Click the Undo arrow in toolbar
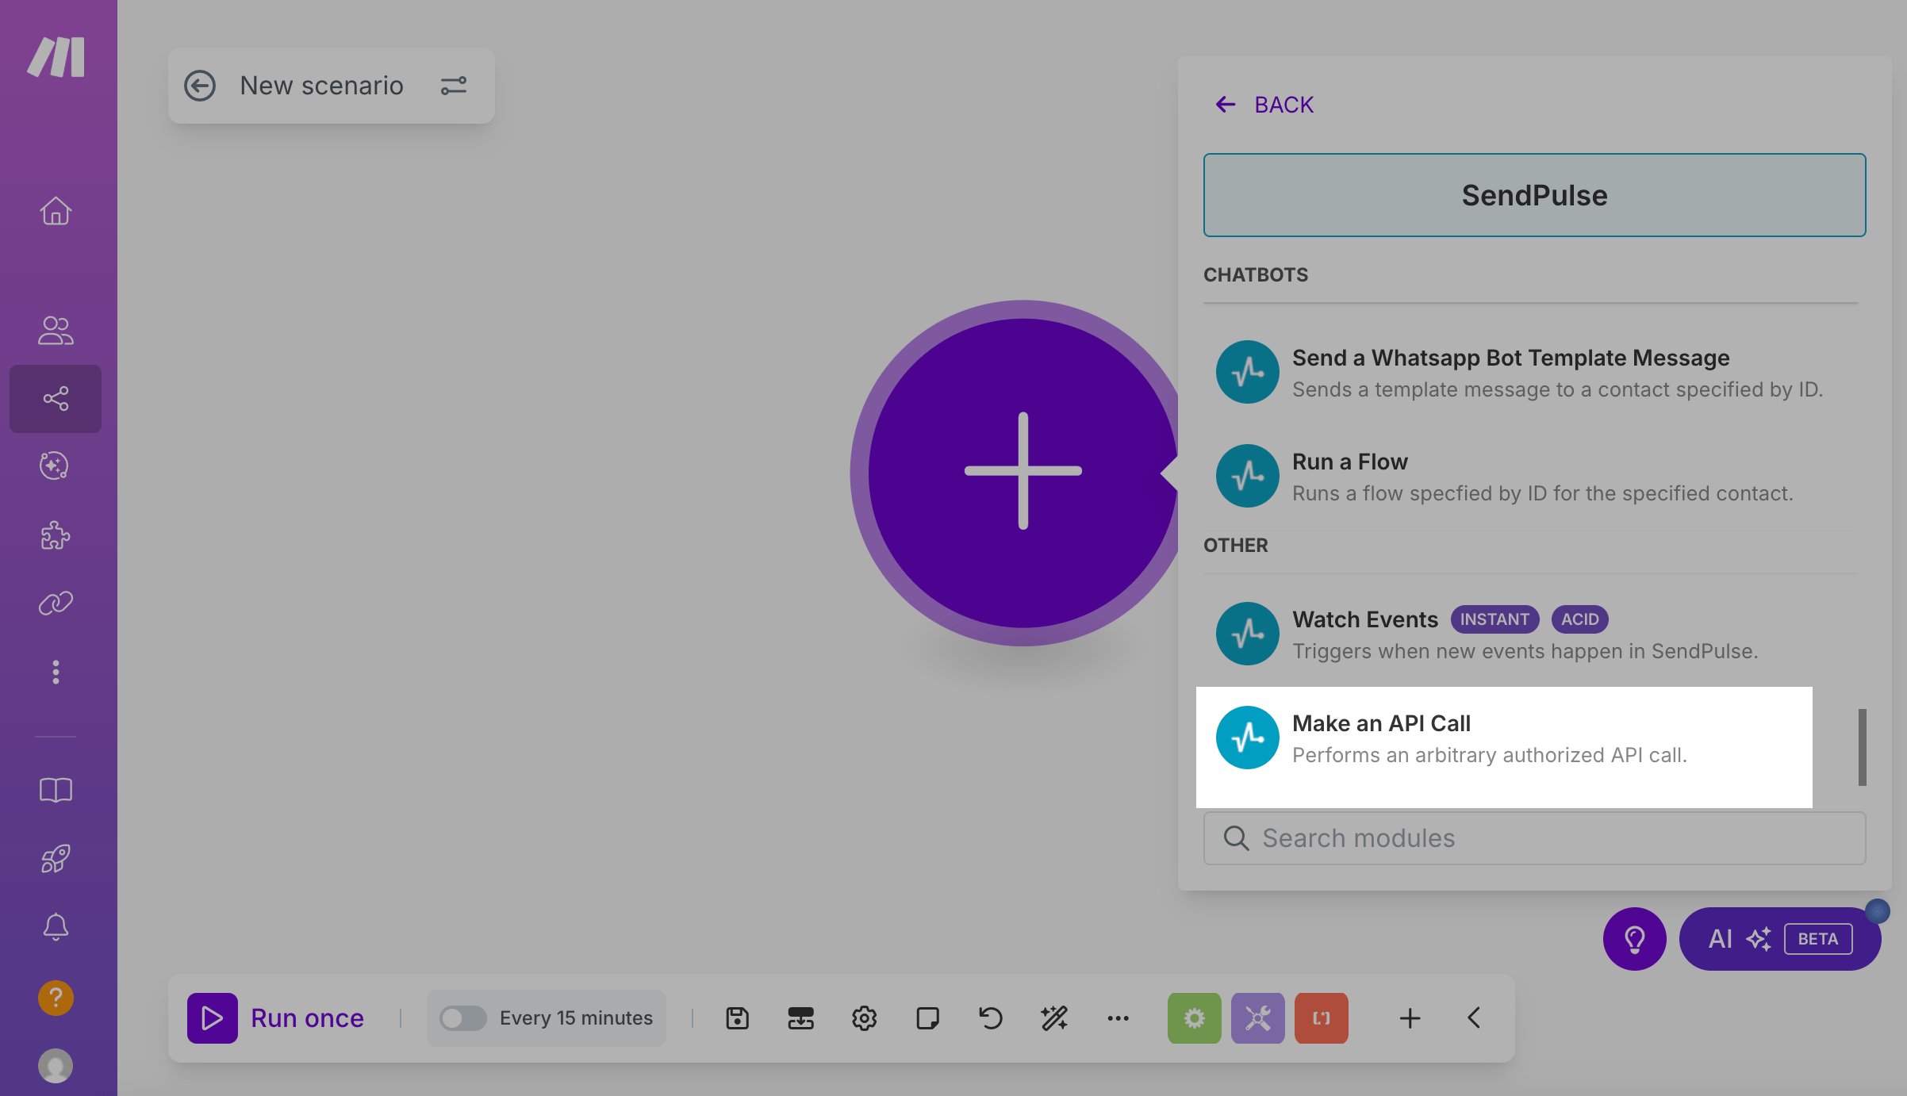Screen dimensions: 1907x1096 (991, 1018)
